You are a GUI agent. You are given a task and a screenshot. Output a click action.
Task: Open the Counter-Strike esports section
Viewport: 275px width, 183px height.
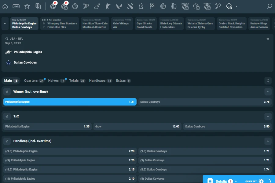108,6
